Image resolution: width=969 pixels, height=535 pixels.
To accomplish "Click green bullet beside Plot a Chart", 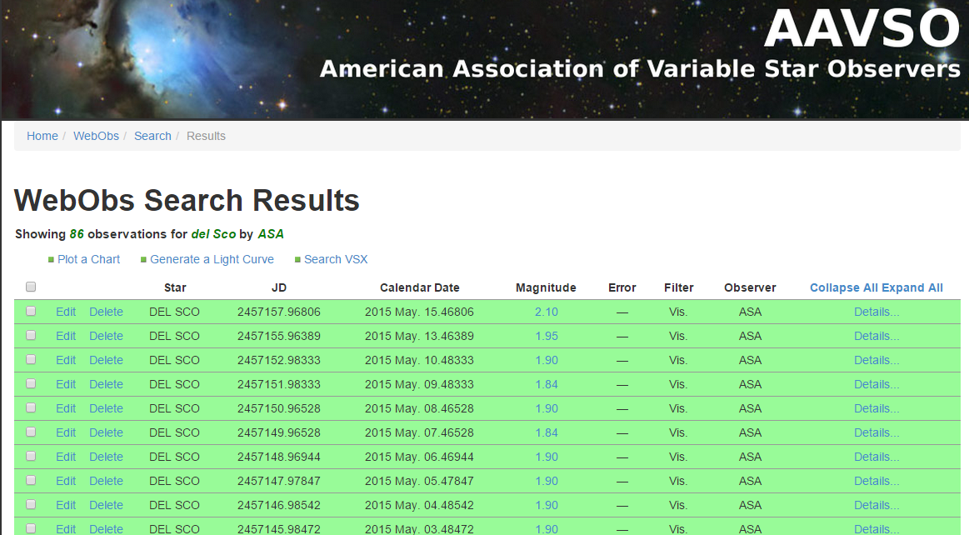I will [x=52, y=260].
